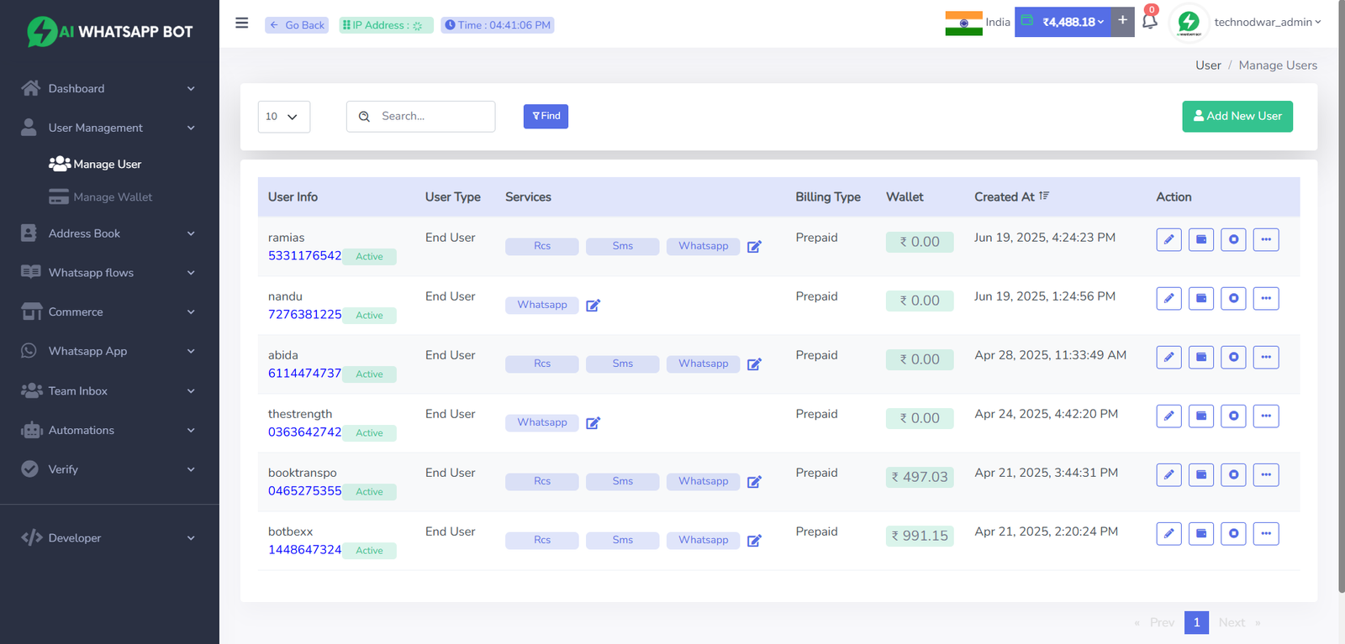The width and height of the screenshot is (1345, 644).
Task: Click the User breadcrumb link
Action: (x=1208, y=65)
